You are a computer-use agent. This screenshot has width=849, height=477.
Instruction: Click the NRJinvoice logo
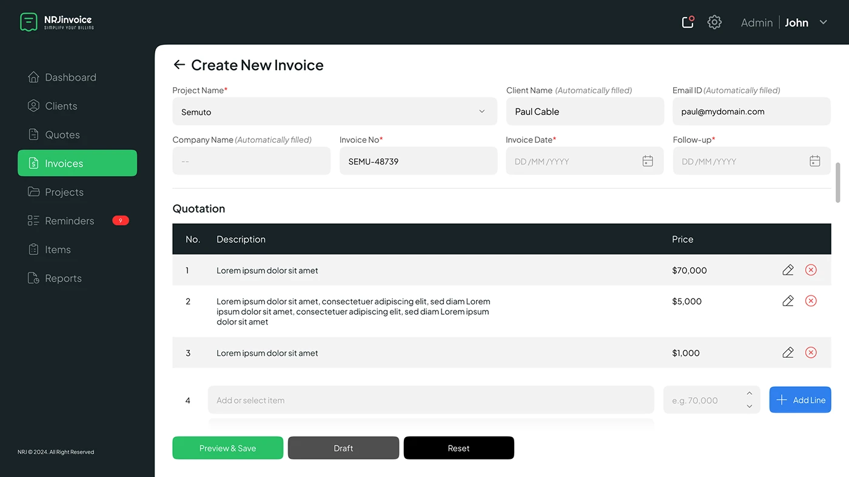pyautogui.click(x=56, y=22)
